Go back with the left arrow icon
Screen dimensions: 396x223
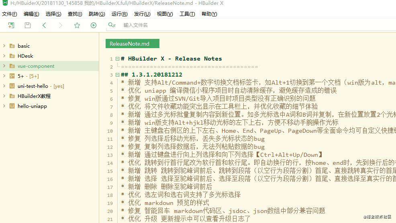pos(44,25)
